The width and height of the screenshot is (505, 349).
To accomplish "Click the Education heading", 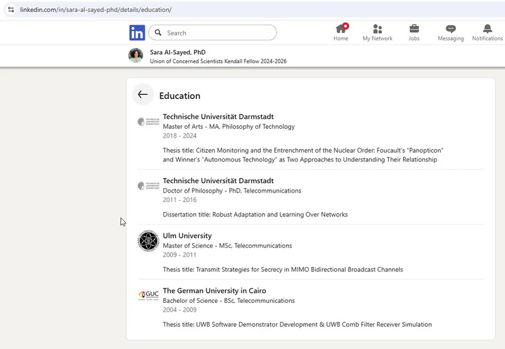I will 180,96.
